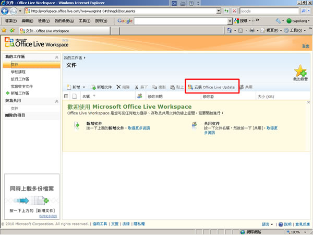
Task: Open the 檔案(F) menu
Action: coord(11,21)
